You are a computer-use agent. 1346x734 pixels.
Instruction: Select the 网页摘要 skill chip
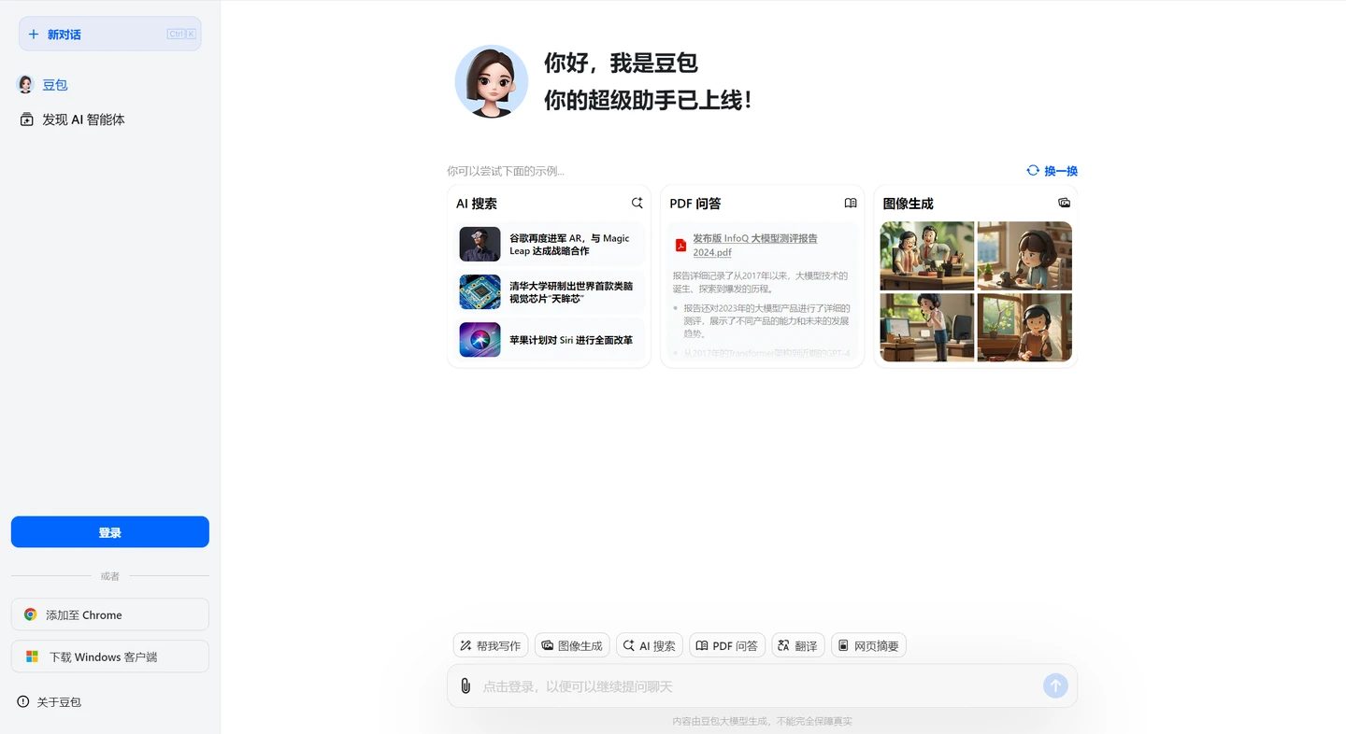point(867,644)
